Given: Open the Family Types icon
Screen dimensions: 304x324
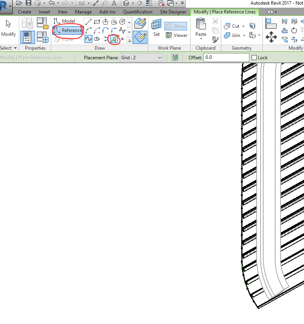Looking at the screenshot, I should (x=43, y=37).
